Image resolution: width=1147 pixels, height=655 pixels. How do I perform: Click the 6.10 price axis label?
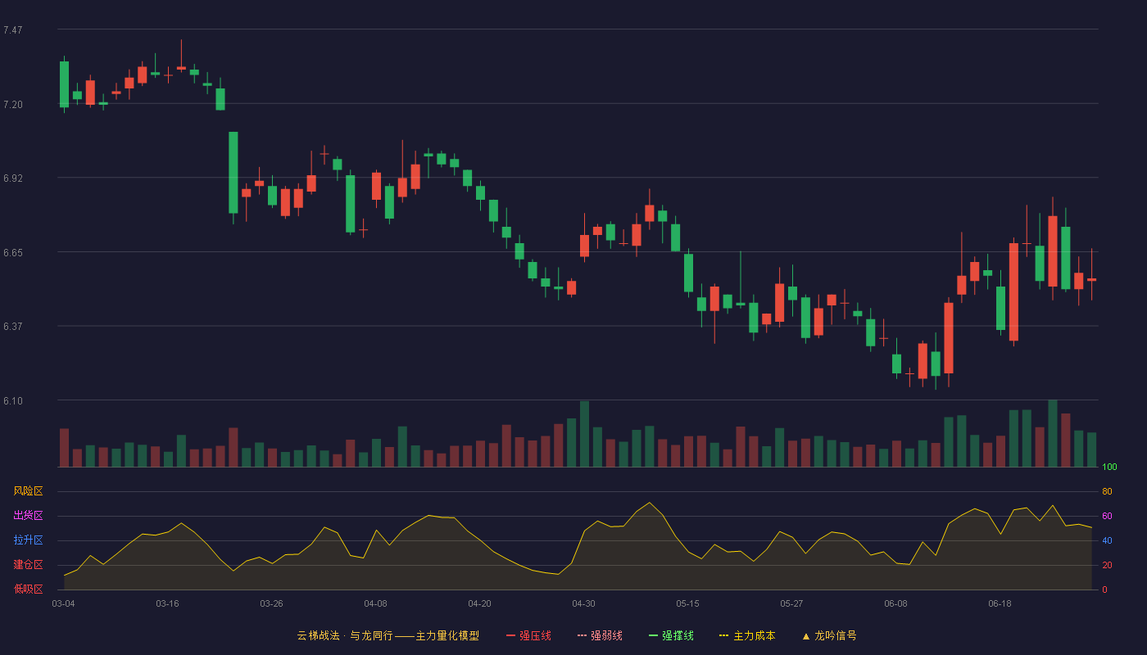13,401
